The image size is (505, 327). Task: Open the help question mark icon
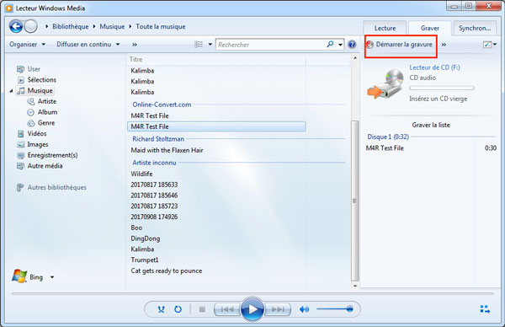click(352, 45)
